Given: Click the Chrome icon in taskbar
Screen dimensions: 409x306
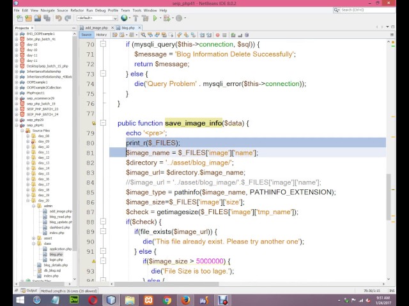Looking at the screenshot, I should pyautogui.click(x=167, y=300).
